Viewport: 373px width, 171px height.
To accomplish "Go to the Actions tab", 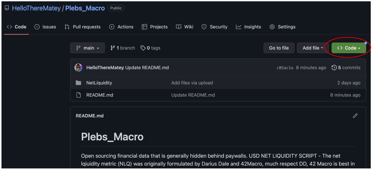I will pos(121,27).
